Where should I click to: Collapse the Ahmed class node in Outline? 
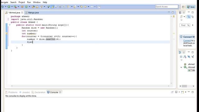pos(181,67)
